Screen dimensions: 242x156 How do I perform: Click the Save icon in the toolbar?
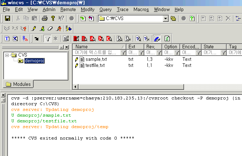point(7,18)
